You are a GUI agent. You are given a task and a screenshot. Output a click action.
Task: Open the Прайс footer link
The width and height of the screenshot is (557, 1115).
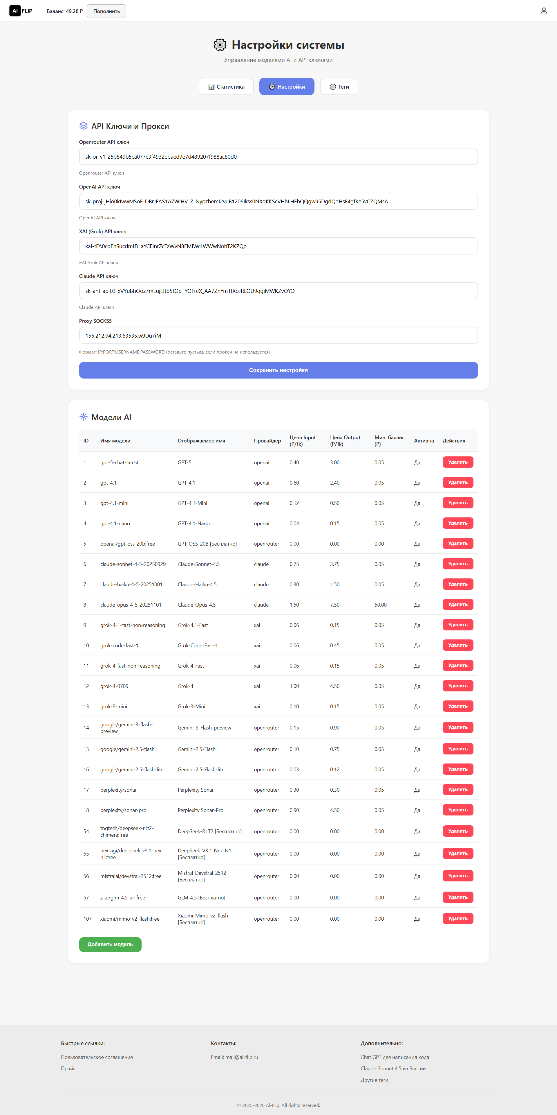(x=68, y=1068)
